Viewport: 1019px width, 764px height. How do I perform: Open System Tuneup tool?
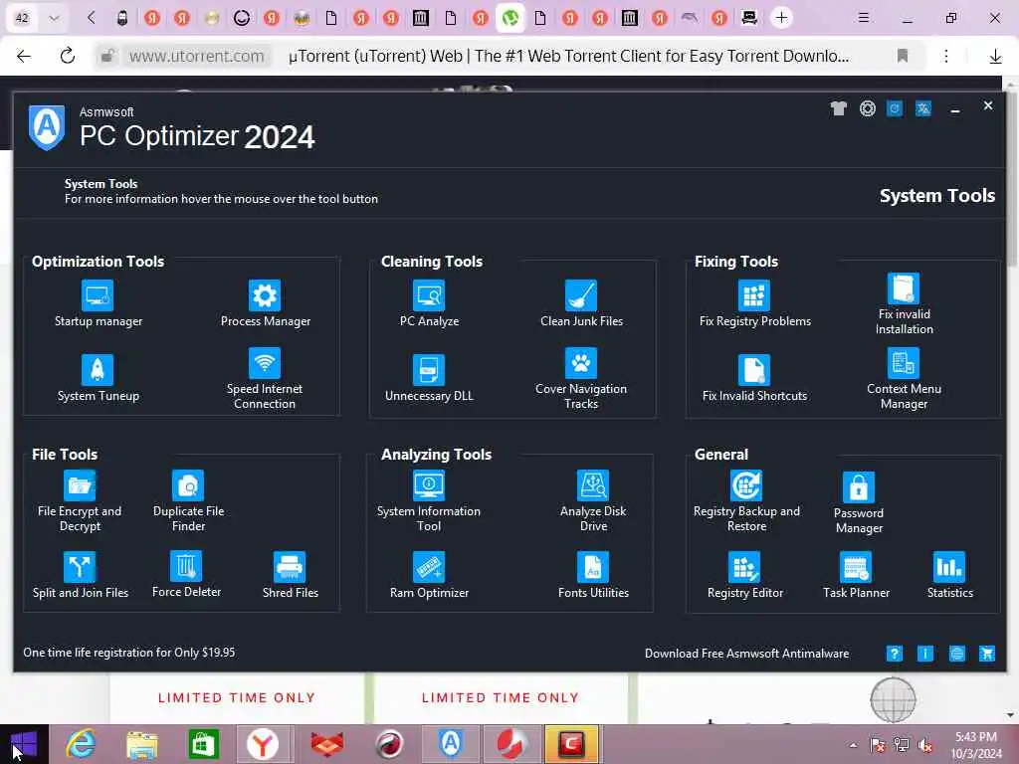[x=98, y=378]
